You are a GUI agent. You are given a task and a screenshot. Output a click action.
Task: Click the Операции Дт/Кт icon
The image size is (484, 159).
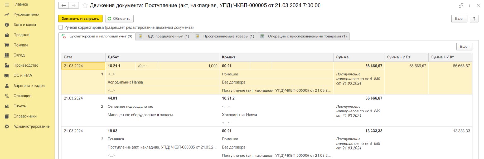(7, 96)
